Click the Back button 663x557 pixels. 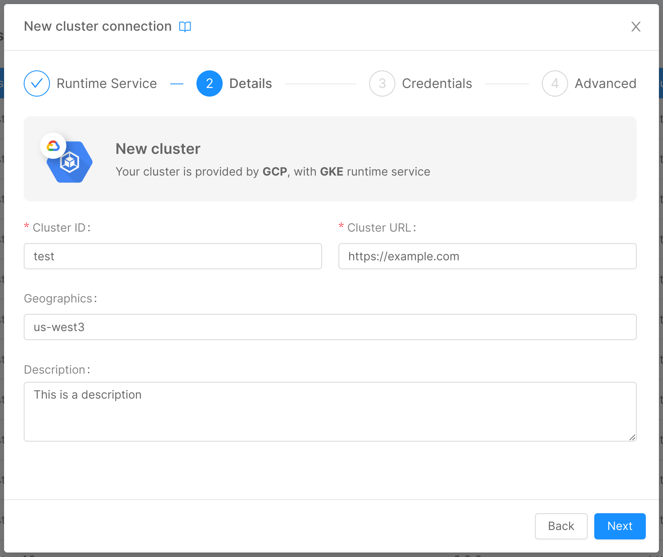(561, 526)
